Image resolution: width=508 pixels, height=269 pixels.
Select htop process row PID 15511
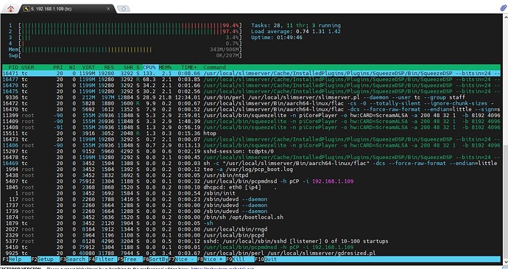coord(251,133)
